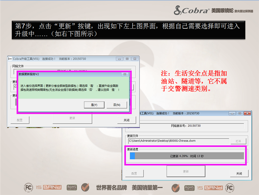The height and width of the screenshot is (195, 259).
Task: Maximize the upper-left Cobra upgrade tool window
Action: pos(127,59)
